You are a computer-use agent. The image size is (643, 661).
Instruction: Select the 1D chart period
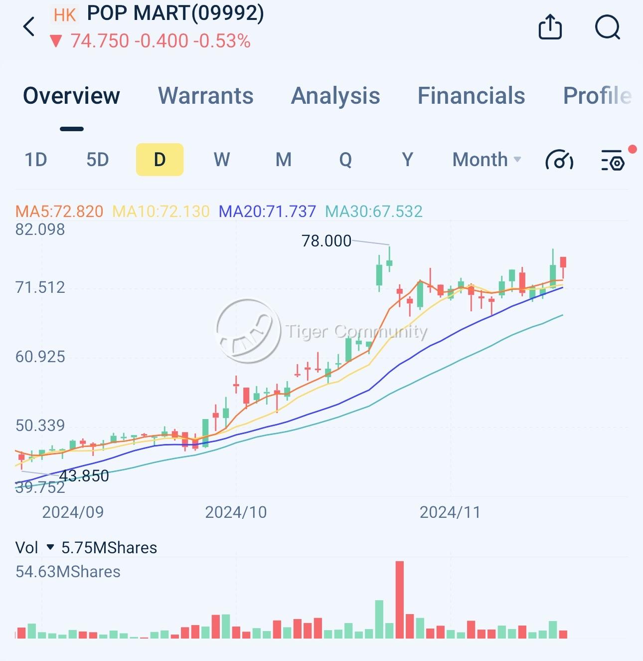pyautogui.click(x=36, y=160)
